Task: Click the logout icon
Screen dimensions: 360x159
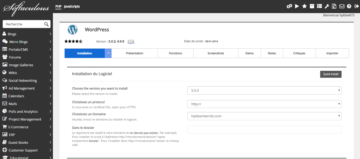Action: tap(357, 6)
